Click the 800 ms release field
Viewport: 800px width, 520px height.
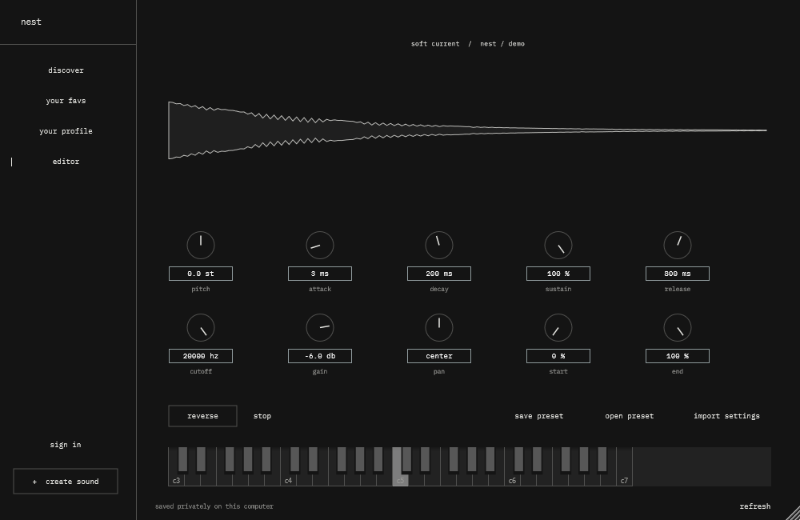[678, 274]
